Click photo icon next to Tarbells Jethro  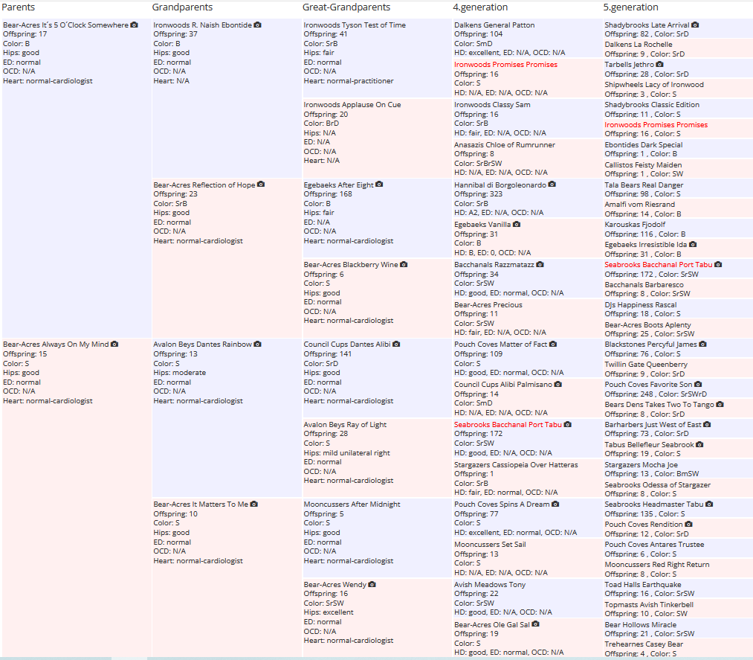659,64
